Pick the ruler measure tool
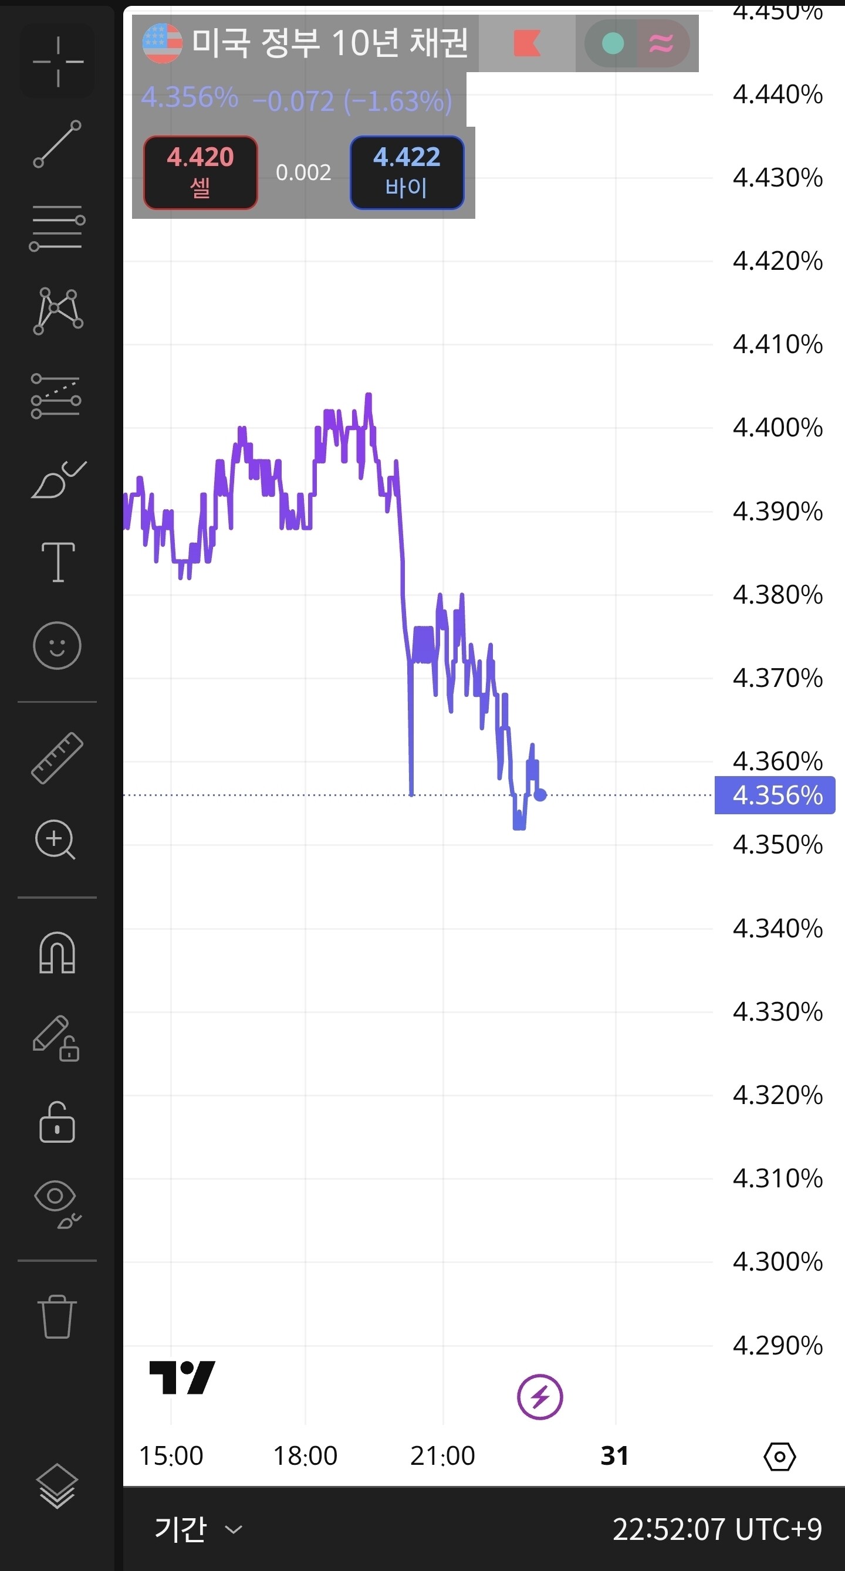 tap(58, 758)
